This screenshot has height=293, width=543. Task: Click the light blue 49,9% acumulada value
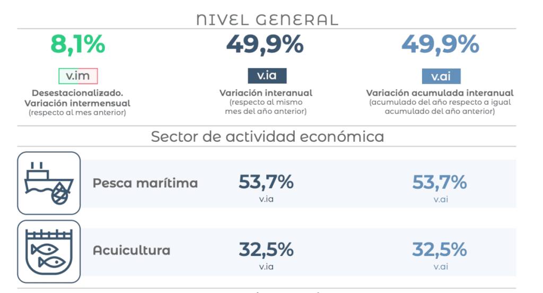[x=440, y=44]
